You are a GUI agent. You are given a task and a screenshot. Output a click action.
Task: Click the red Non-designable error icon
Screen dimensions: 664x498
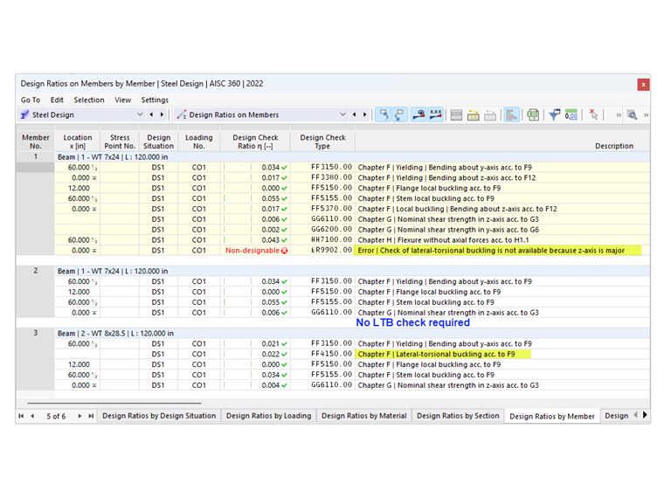285,251
